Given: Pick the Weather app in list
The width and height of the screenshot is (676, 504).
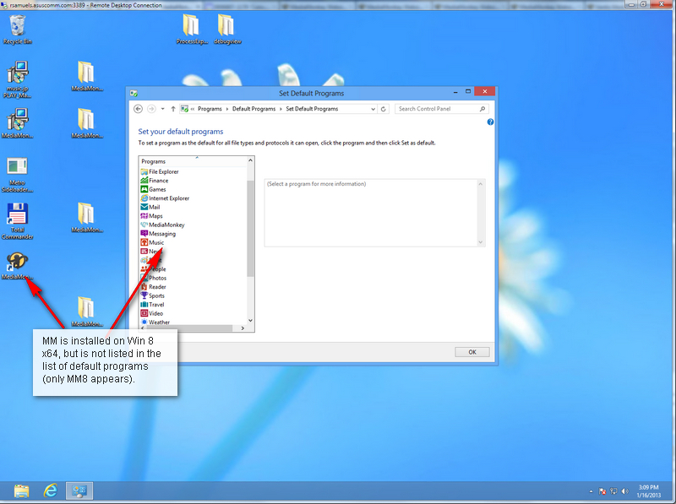Looking at the screenshot, I should pyautogui.click(x=159, y=322).
